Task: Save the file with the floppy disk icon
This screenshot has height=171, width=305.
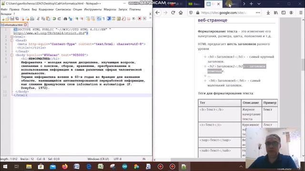Action: [12, 19]
